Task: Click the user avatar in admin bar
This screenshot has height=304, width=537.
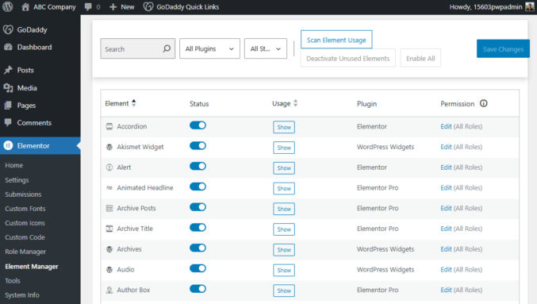Action: tap(530, 7)
